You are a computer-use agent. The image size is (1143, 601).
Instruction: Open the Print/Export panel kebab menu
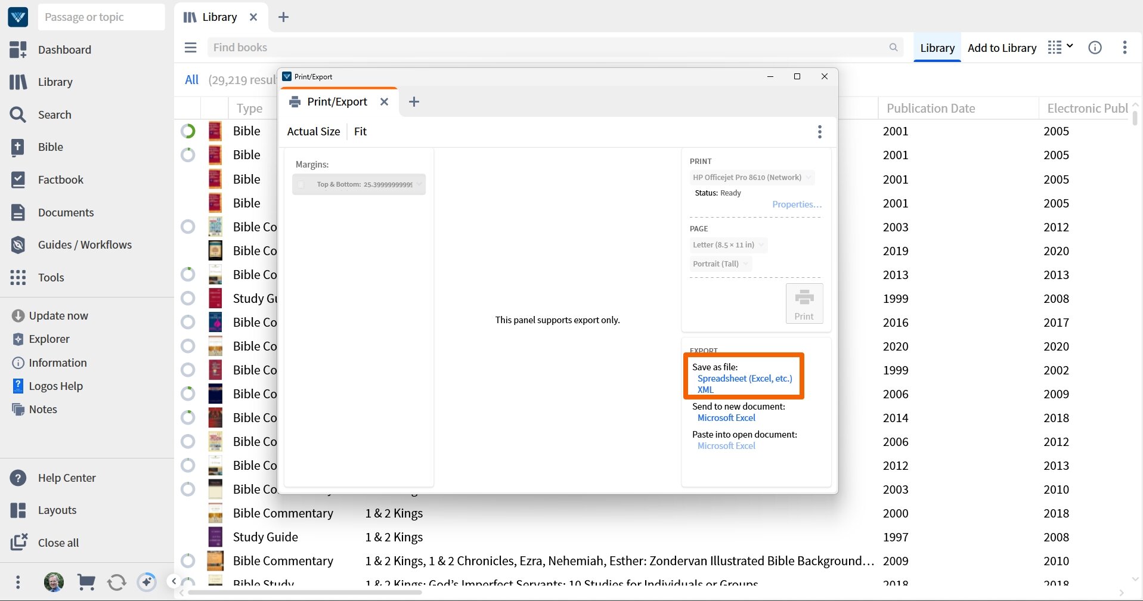pos(820,132)
